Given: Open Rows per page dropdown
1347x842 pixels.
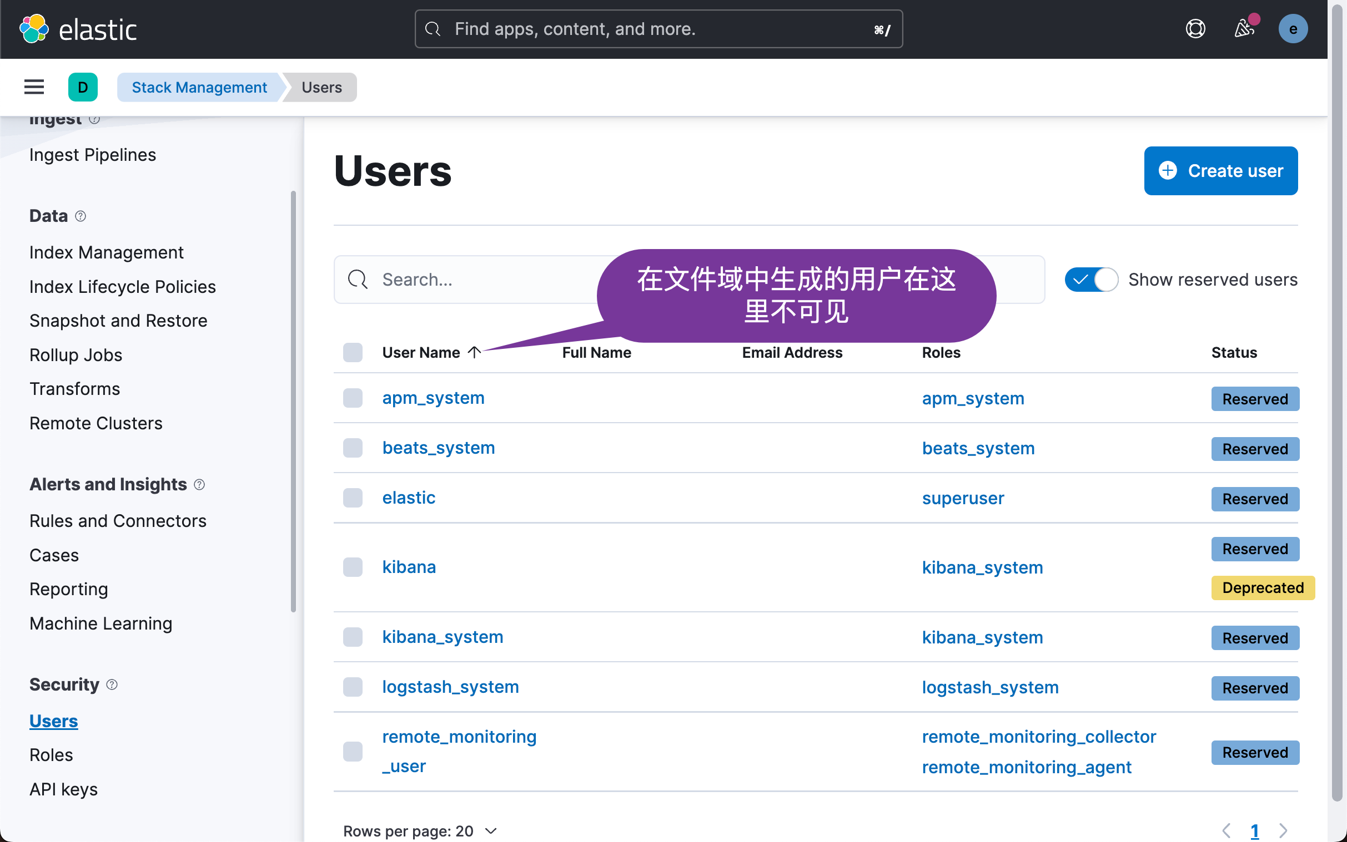Looking at the screenshot, I should pyautogui.click(x=420, y=831).
